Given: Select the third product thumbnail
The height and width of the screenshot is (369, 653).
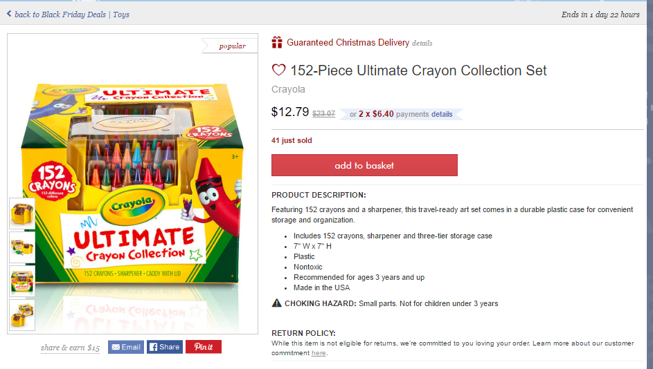Looking at the screenshot, I should [21, 281].
